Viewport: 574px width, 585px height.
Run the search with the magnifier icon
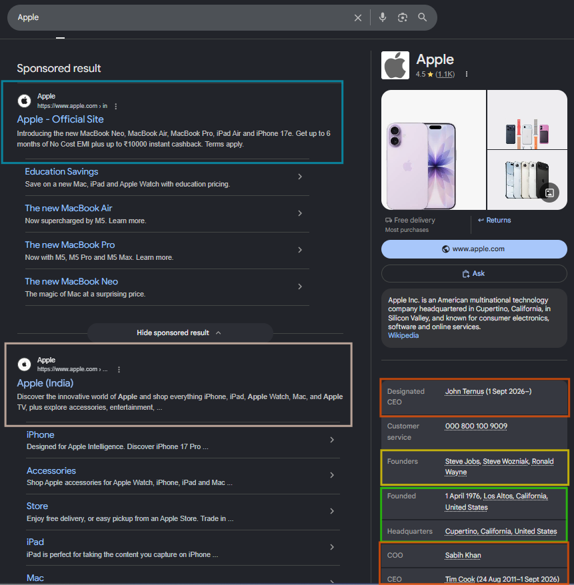coord(422,17)
